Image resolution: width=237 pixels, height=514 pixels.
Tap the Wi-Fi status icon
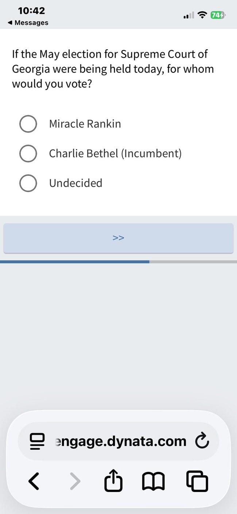(x=202, y=15)
